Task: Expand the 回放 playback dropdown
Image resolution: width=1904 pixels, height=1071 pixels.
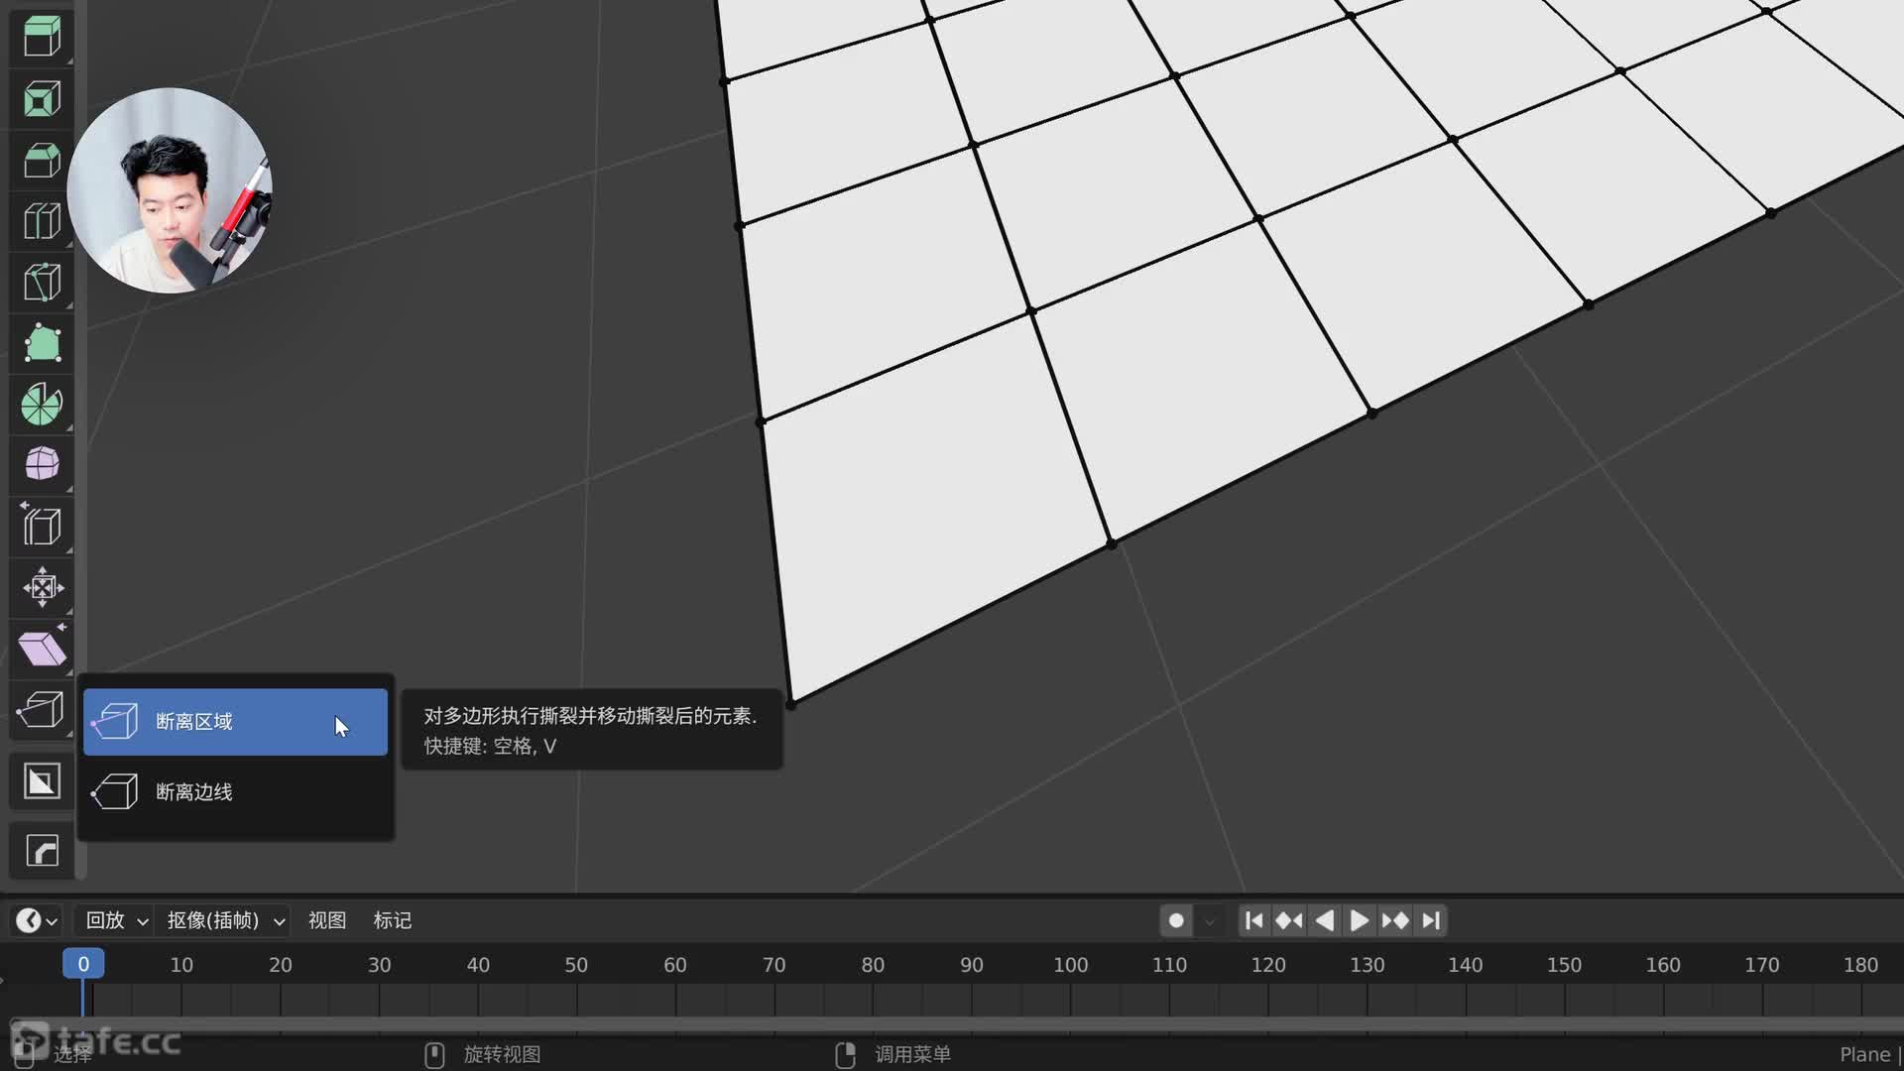Action: 116,921
